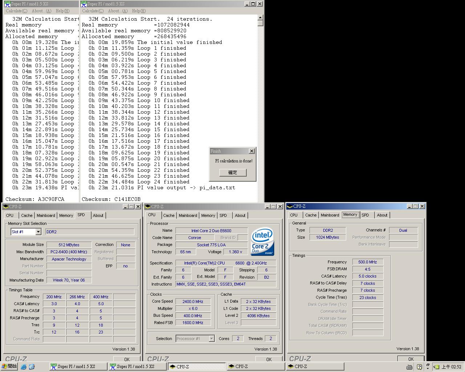Launch Internet Explorer from the quick launch bar

24,367
